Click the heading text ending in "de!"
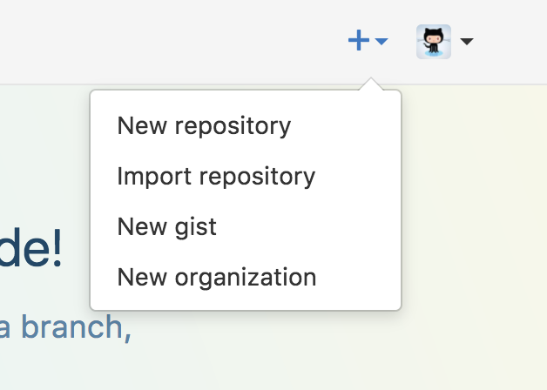The image size is (547, 390). [x=30, y=248]
